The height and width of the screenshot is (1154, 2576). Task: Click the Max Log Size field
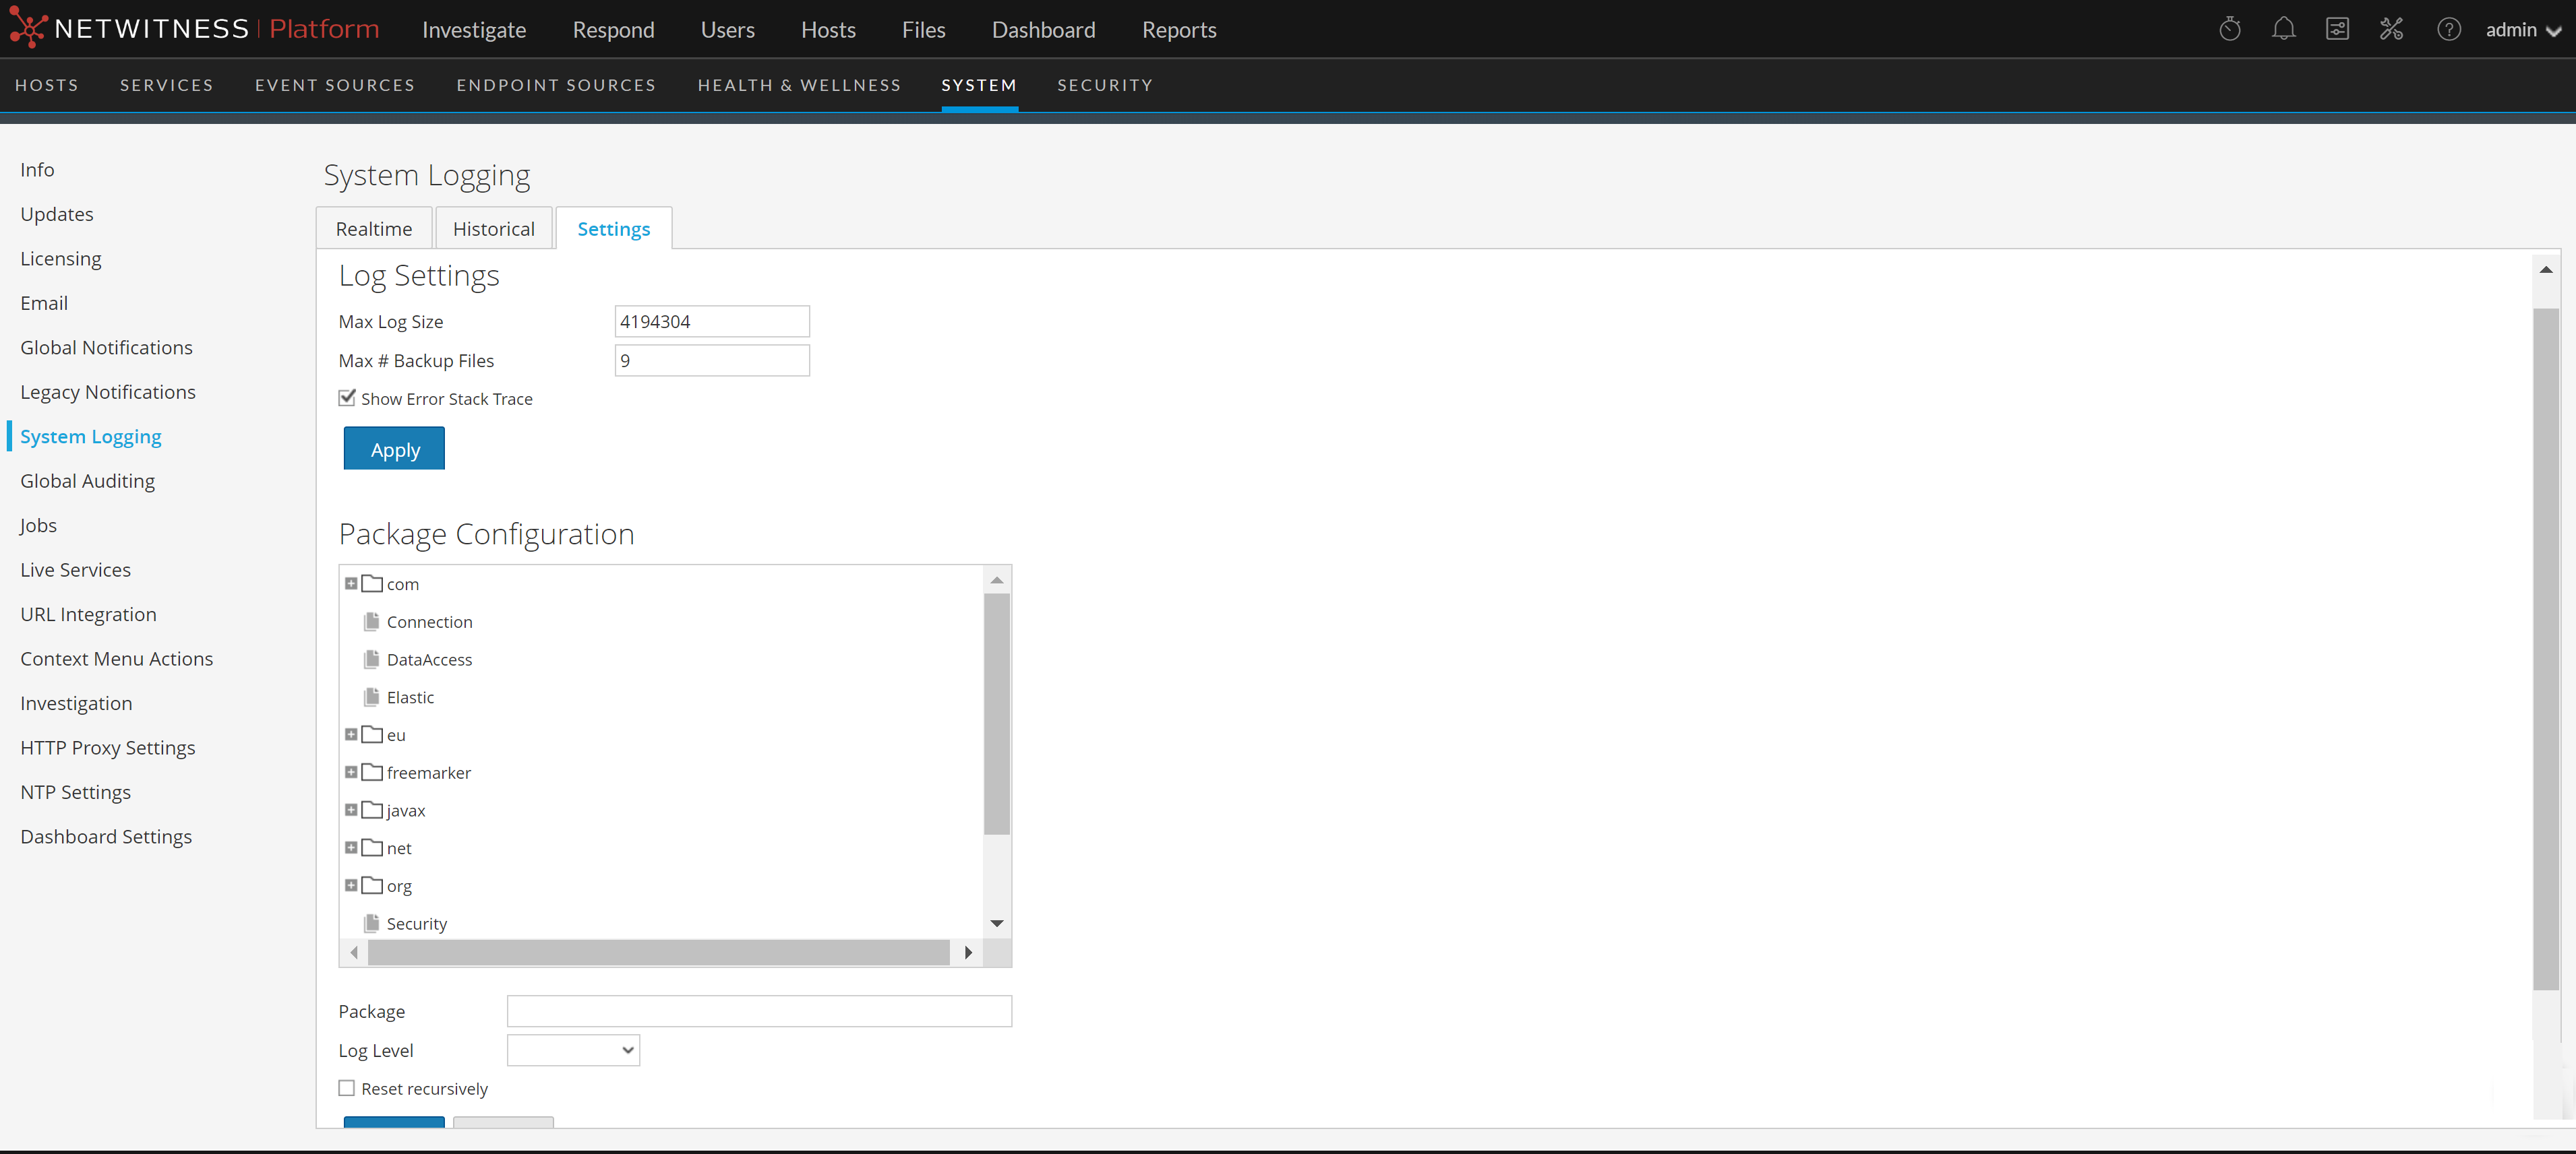[711, 322]
